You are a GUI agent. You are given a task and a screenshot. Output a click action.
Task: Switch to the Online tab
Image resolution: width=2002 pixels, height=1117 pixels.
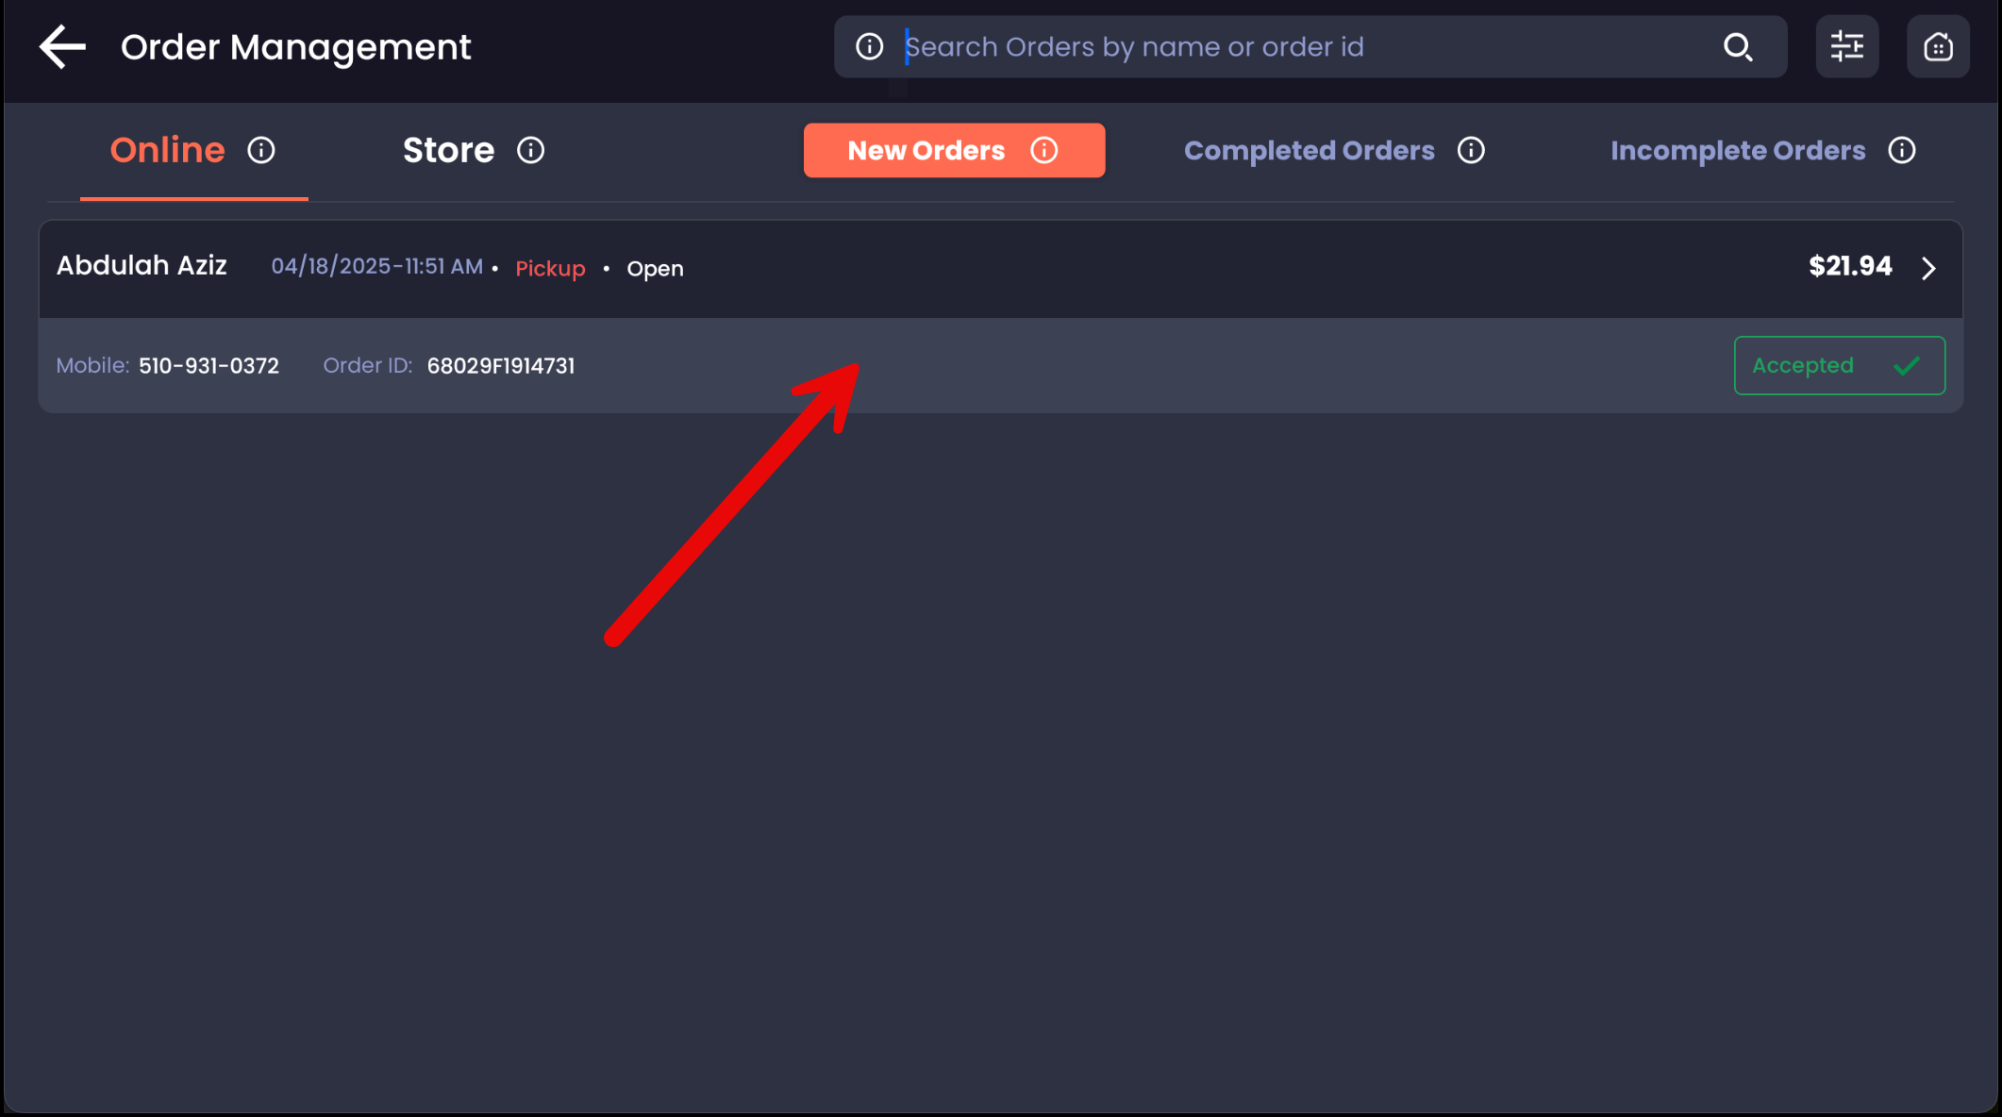point(168,151)
